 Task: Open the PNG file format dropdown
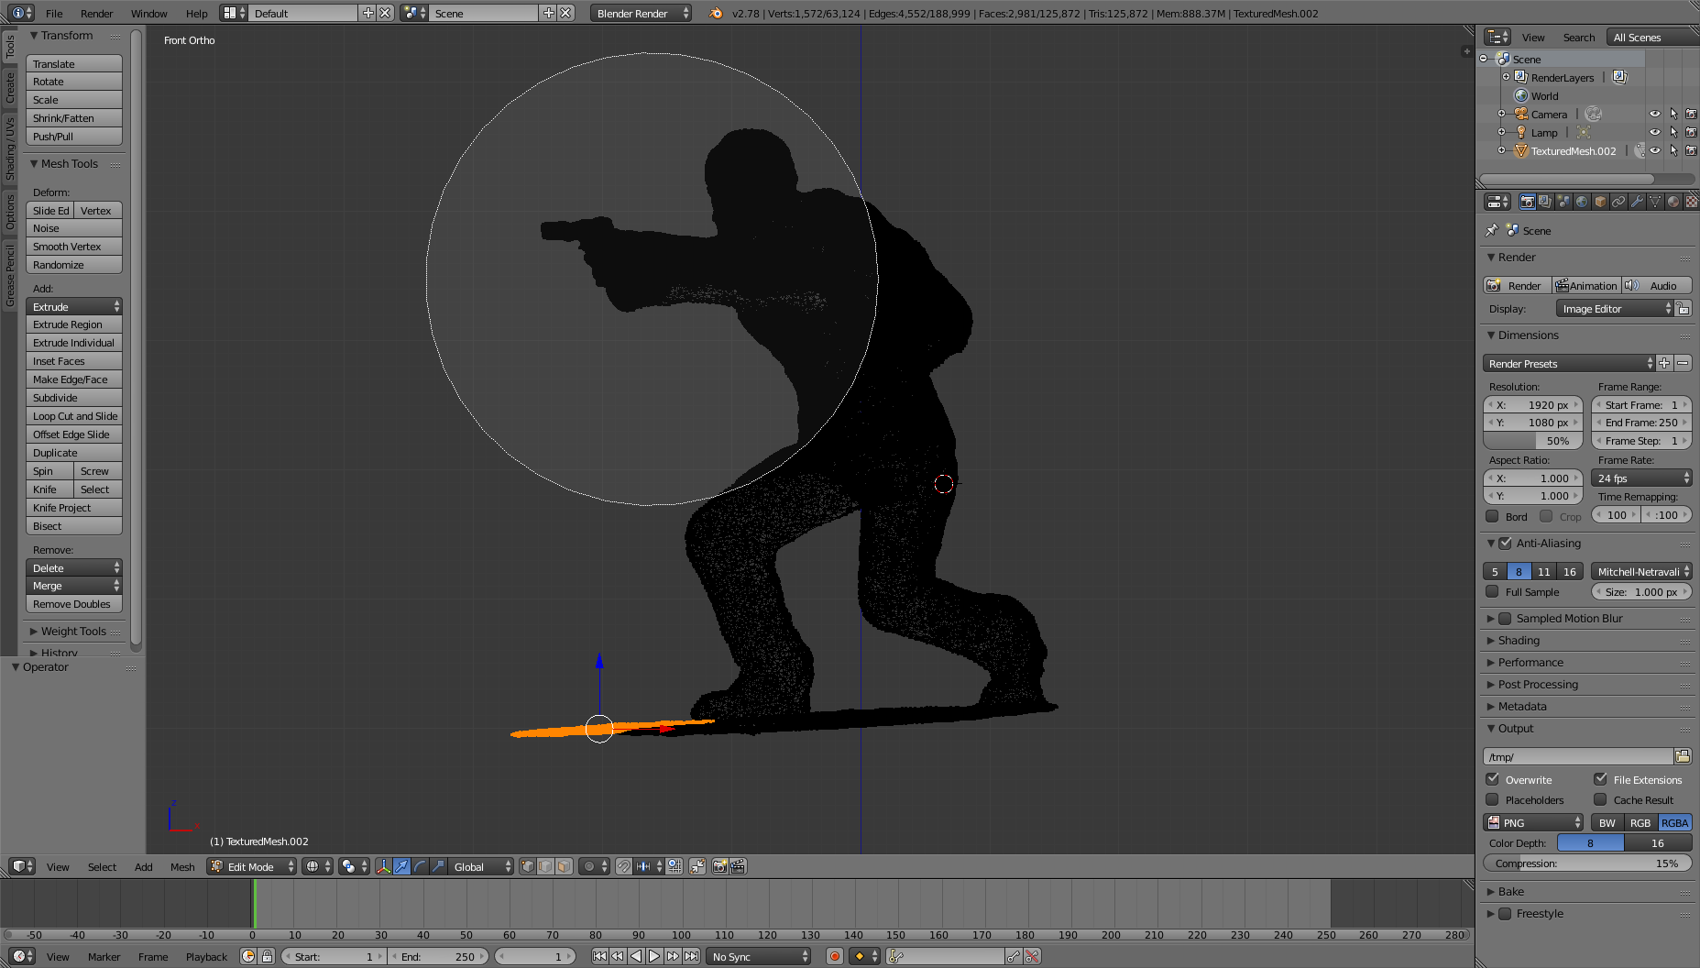[1533, 822]
